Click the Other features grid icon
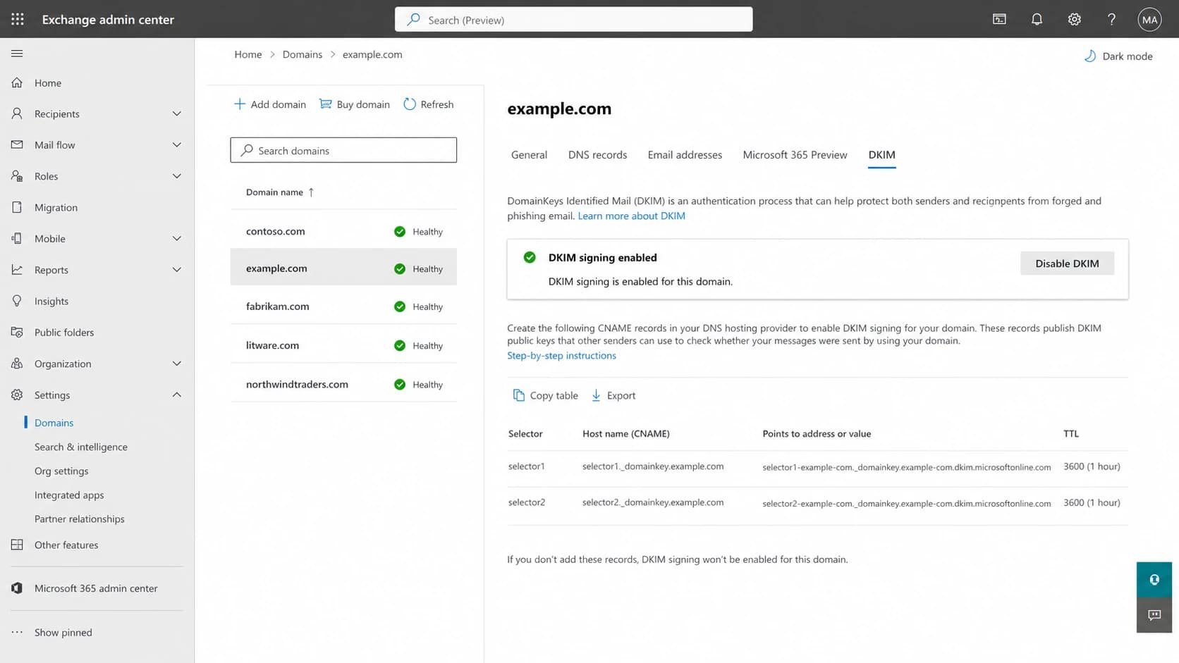The height and width of the screenshot is (663, 1179). point(17,545)
